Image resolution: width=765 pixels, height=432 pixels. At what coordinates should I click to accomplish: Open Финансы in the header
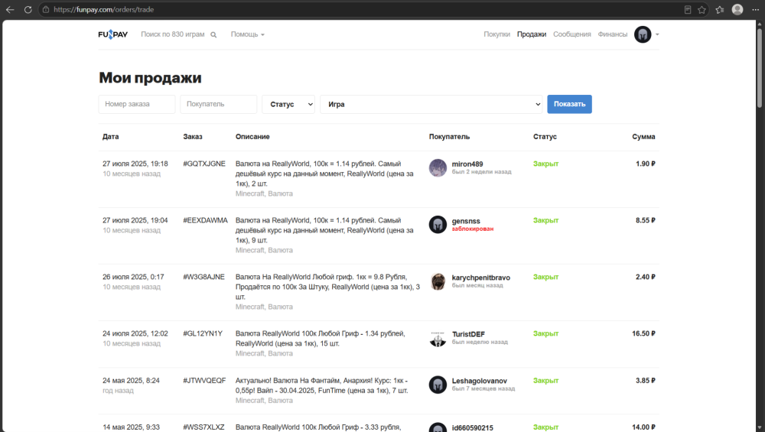(612, 34)
